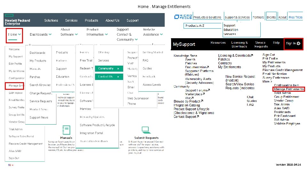
Task: Expand the Website Assistance dropdown
Action: 153,32
